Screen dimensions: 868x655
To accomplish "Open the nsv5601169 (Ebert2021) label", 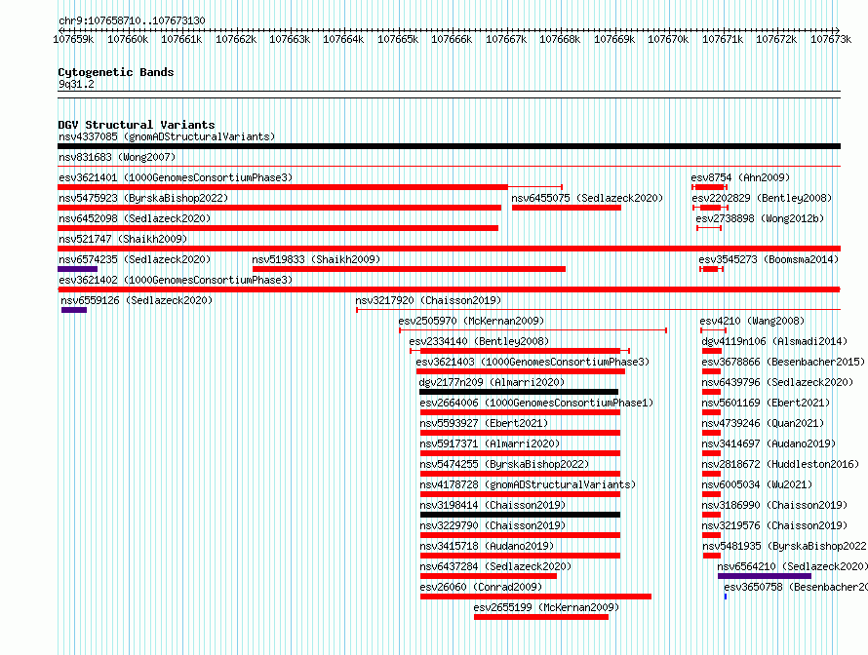I will tap(766, 403).
